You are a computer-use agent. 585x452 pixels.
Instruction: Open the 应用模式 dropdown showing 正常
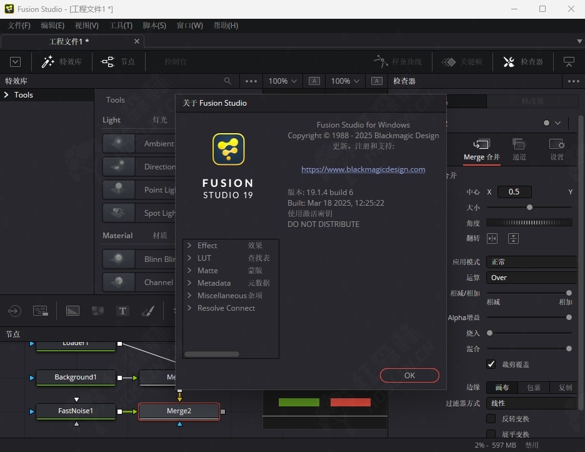(x=532, y=262)
